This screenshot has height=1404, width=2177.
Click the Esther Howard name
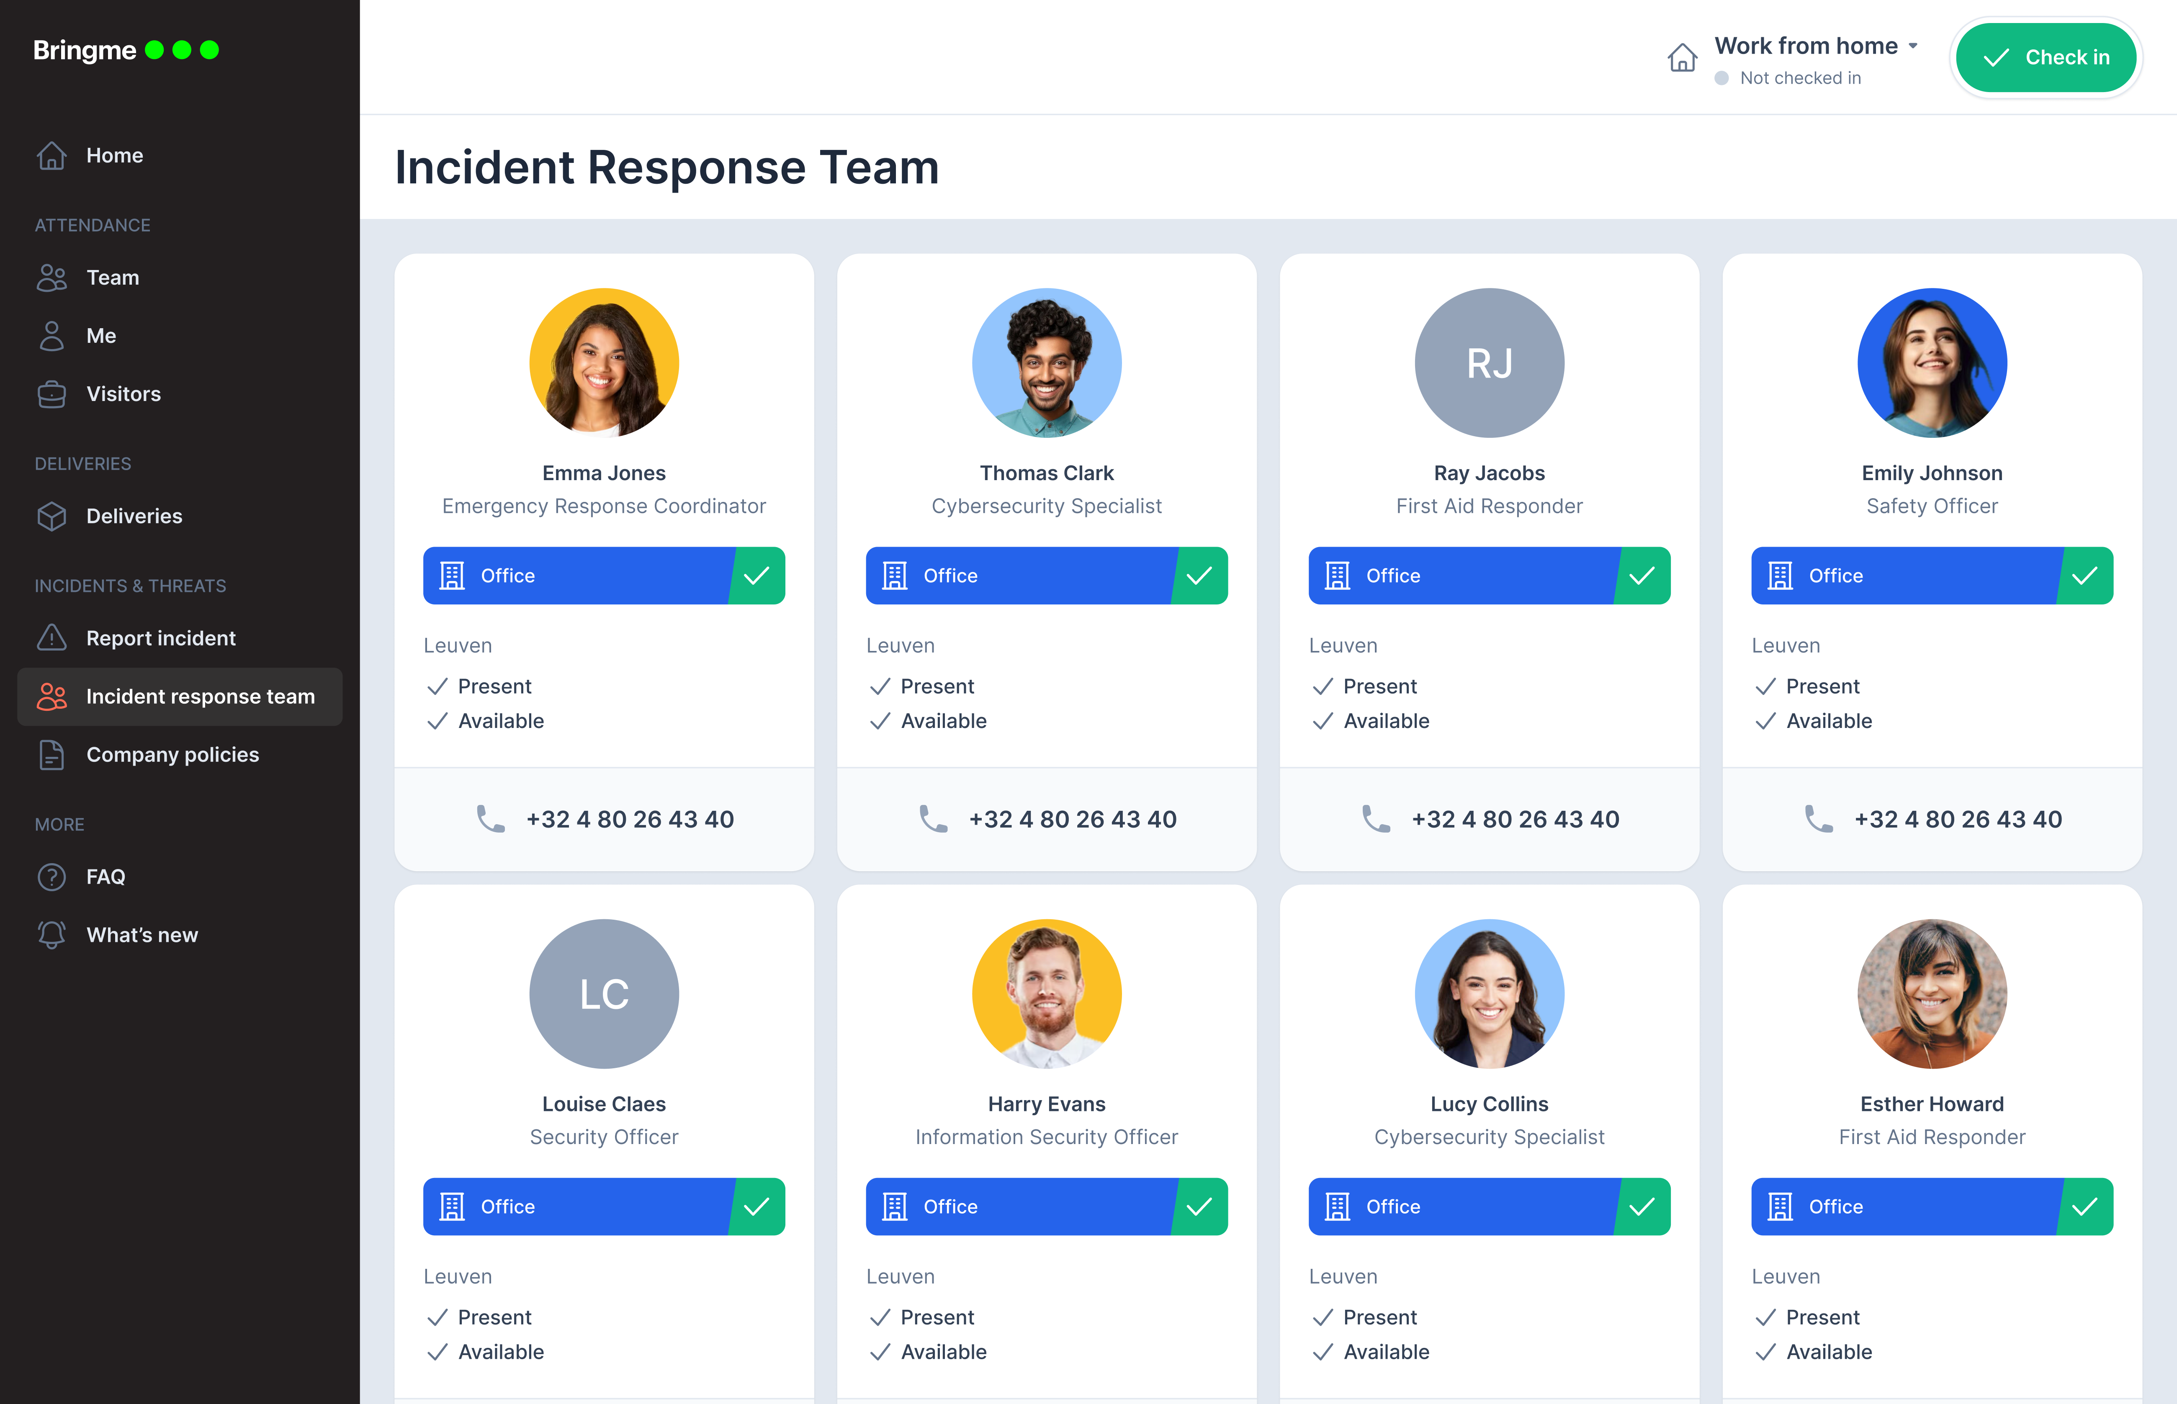(x=1933, y=1104)
